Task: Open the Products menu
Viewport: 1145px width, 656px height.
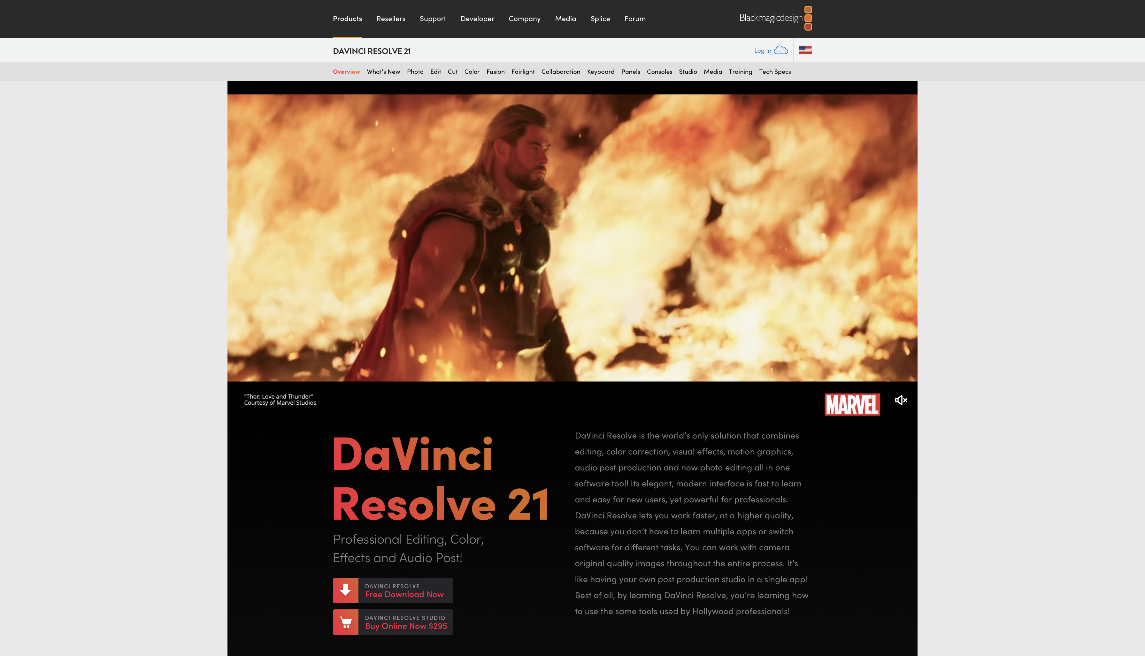Action: pos(347,19)
